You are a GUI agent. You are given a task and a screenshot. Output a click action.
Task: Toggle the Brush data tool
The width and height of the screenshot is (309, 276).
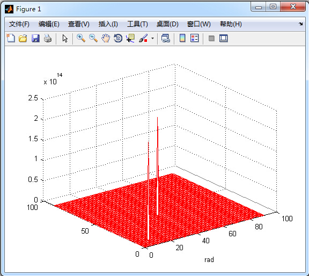[x=143, y=38]
